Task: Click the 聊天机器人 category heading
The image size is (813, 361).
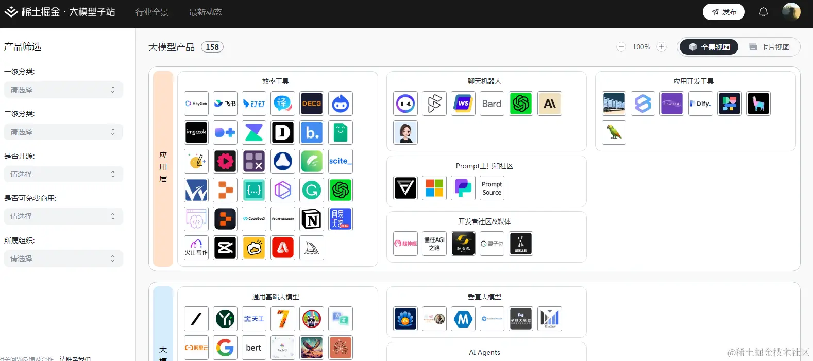Action: click(x=484, y=81)
